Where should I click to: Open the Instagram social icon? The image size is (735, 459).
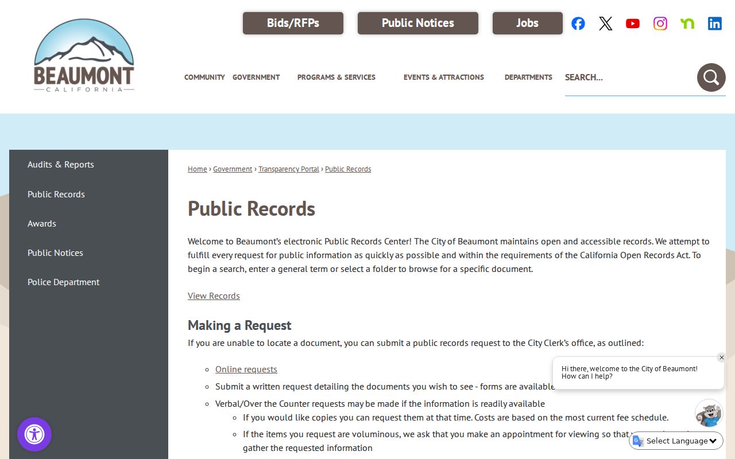point(660,24)
